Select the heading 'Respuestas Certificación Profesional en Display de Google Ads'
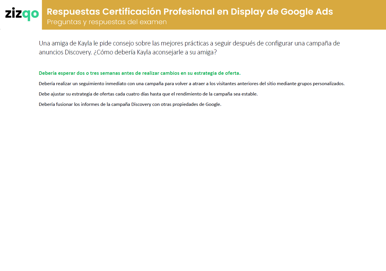The height and width of the screenshot is (271, 386). pos(190,12)
